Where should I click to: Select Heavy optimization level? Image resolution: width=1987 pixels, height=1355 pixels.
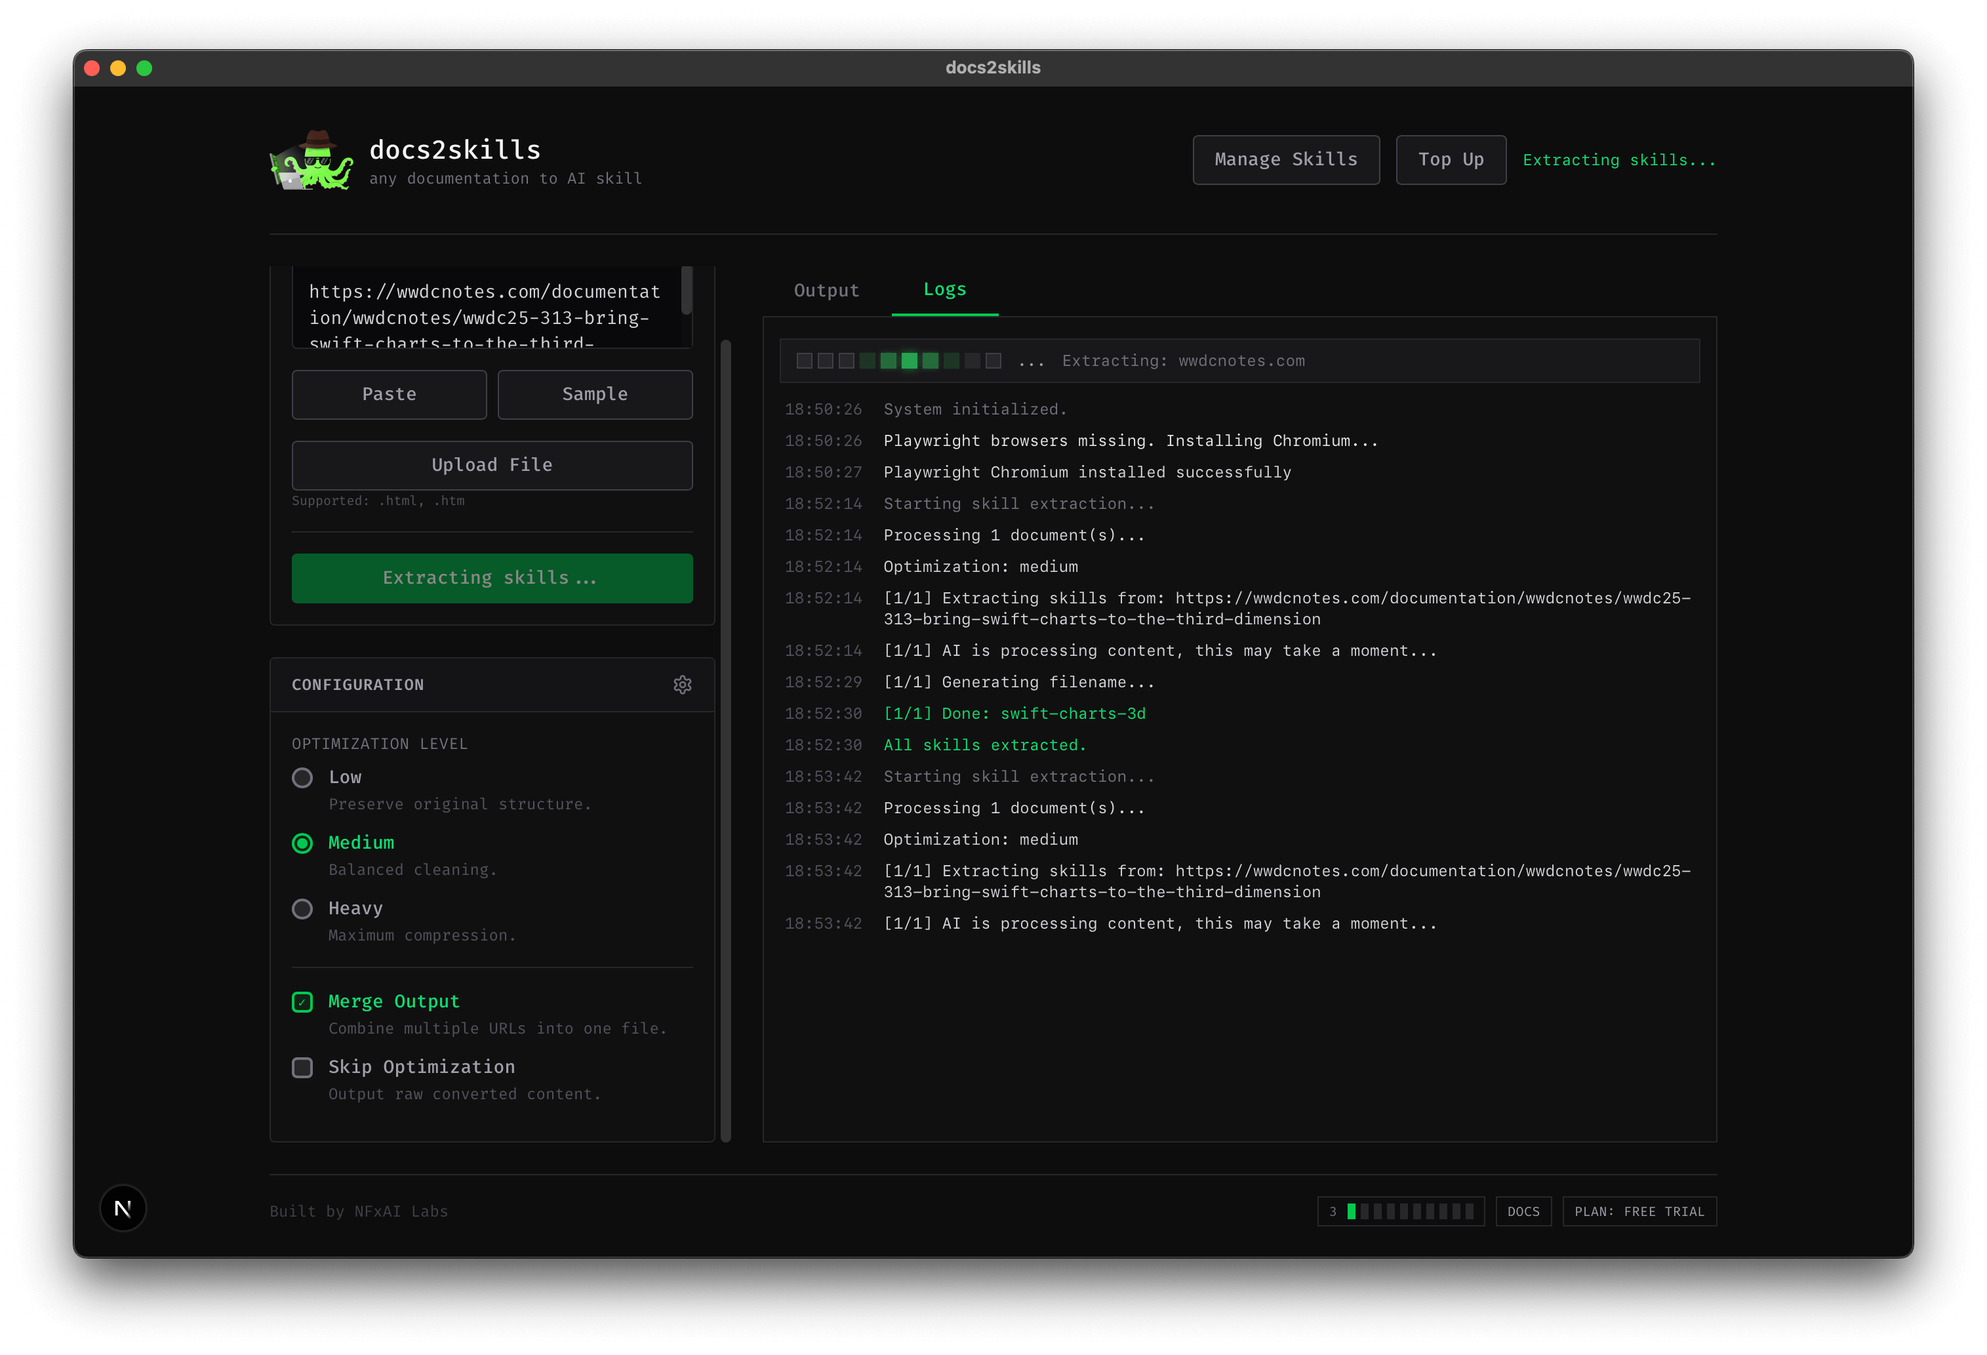[x=303, y=909]
